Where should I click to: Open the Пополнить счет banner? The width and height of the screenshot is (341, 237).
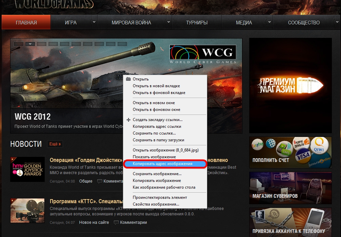290,152
